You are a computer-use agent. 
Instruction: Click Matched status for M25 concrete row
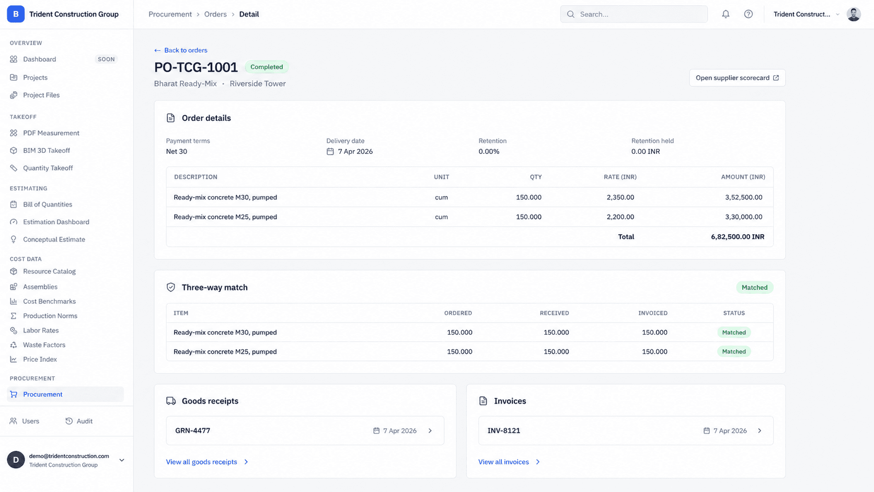tap(734, 352)
